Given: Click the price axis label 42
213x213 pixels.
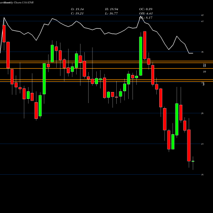Looking at the screenshot, I should click(x=202, y=15).
